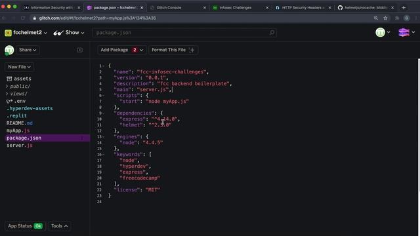Expand the public/ folder
This screenshot has height=236, width=420.
coord(18,86)
